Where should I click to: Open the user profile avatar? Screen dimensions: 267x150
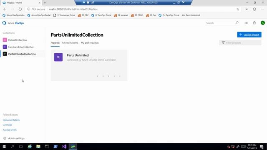pyautogui.click(x=263, y=23)
